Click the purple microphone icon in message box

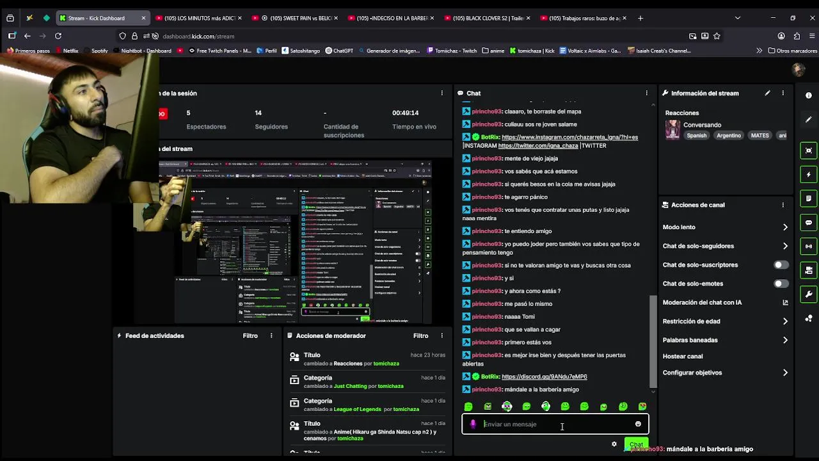(473, 424)
